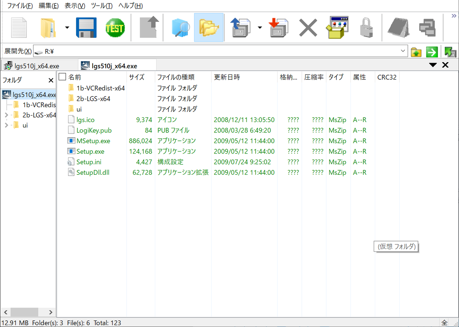The image size is (459, 327).
Task: Open the 展開先 path dropdown list
Action: pyautogui.click(x=403, y=51)
